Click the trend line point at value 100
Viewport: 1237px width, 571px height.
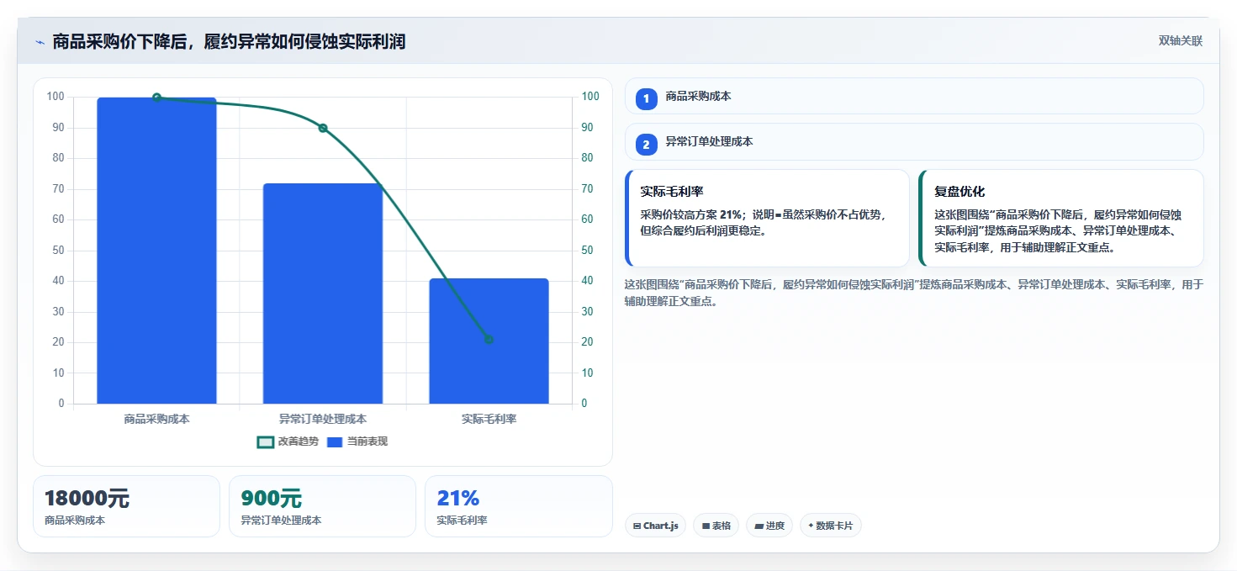(156, 98)
